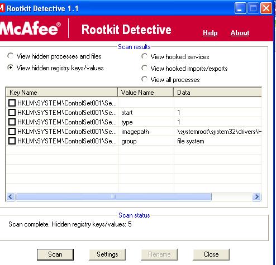Open the Help link
Screen dimensions: 276x265
210,33
